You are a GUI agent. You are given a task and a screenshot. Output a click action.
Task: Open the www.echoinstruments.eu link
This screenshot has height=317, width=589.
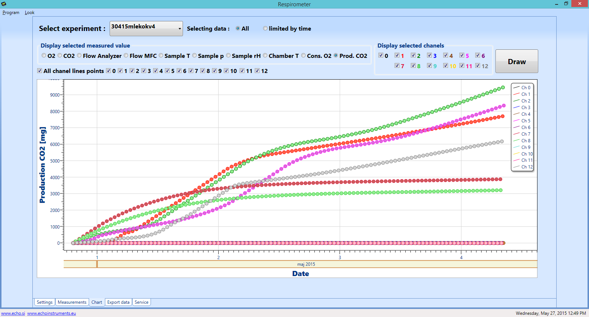click(52, 313)
